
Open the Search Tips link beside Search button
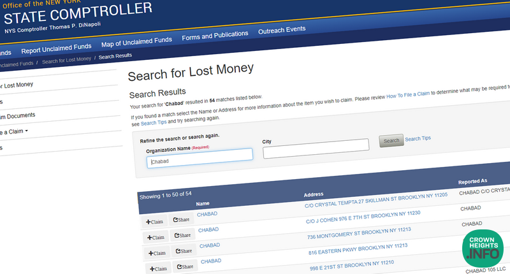tap(418, 138)
